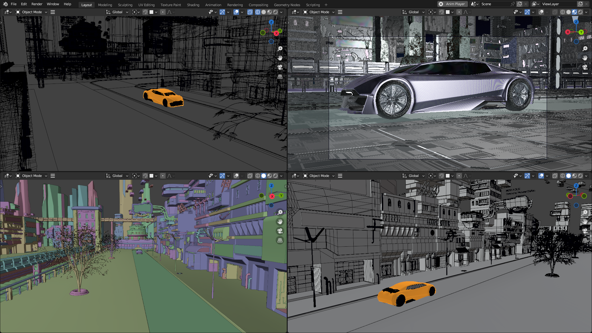This screenshot has width=592, height=333.
Task: Select rendered shading in the bottom-right viewport header
Action: pyautogui.click(x=580, y=176)
